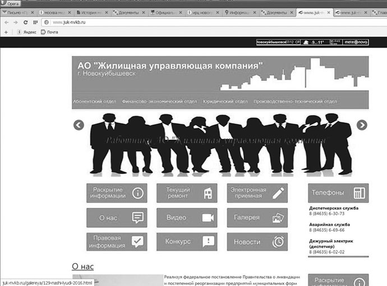The height and width of the screenshot is (286, 387).
Task: Open the Галерея tile
Action: (x=257, y=218)
